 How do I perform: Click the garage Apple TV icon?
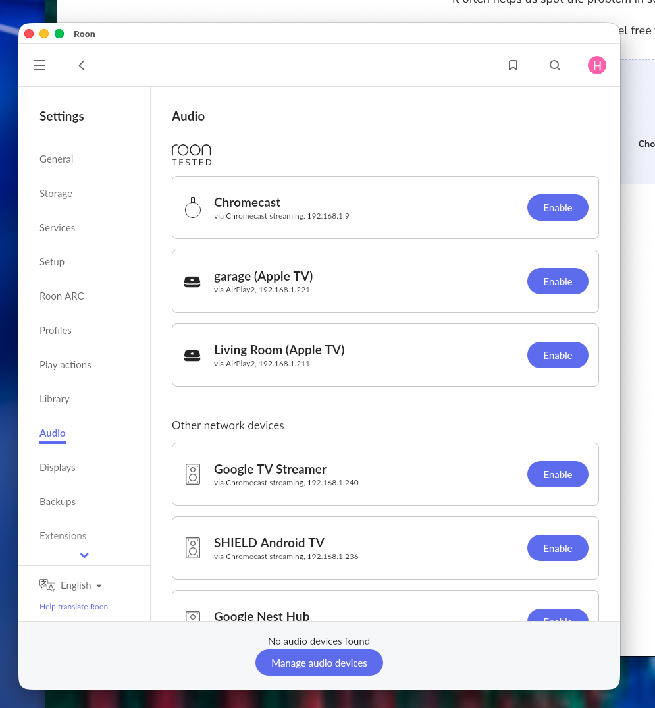pos(192,282)
